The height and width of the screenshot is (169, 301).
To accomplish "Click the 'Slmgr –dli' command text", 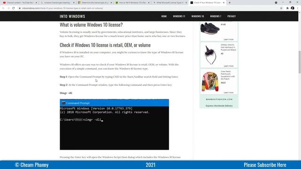I will coord(66,93).
